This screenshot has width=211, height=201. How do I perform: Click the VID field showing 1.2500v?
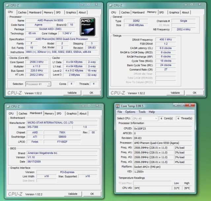162,172
